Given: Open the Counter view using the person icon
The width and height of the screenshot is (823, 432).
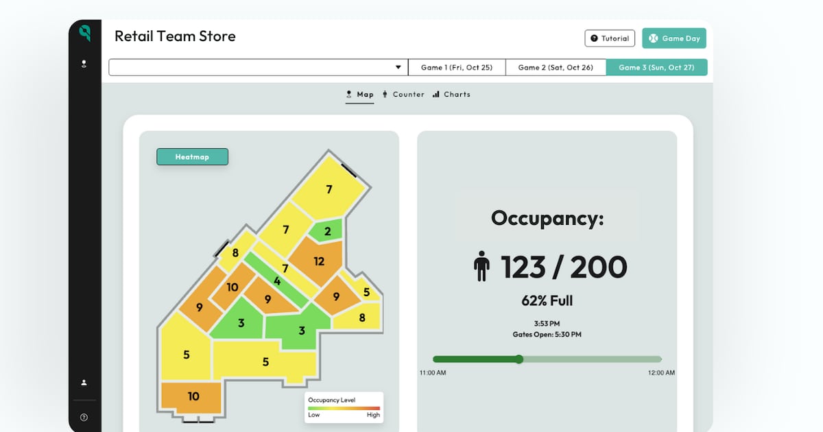Looking at the screenshot, I should tap(384, 94).
